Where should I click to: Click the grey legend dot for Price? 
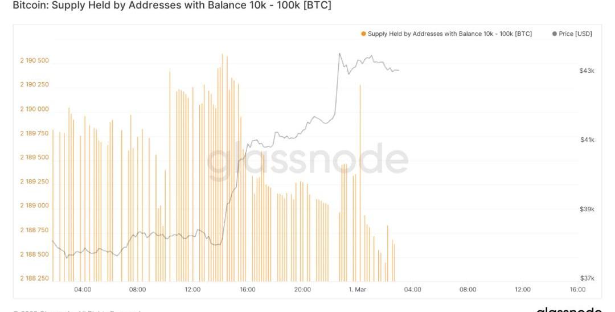pyautogui.click(x=554, y=34)
